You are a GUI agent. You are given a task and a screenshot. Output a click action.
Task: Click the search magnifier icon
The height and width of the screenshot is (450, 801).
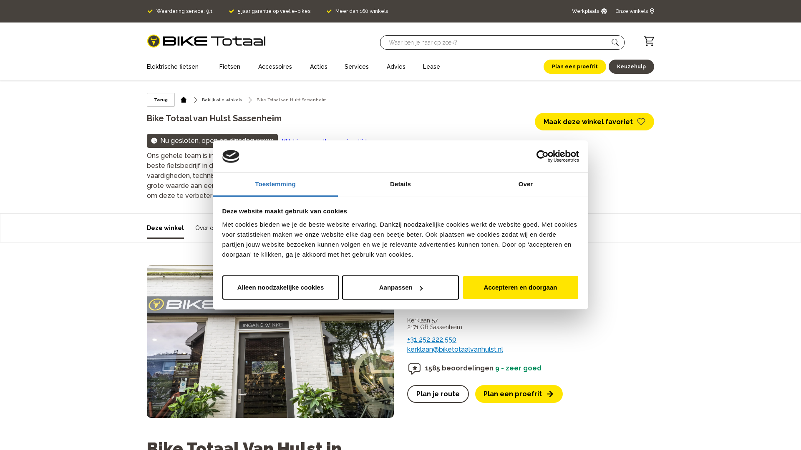[615, 42]
